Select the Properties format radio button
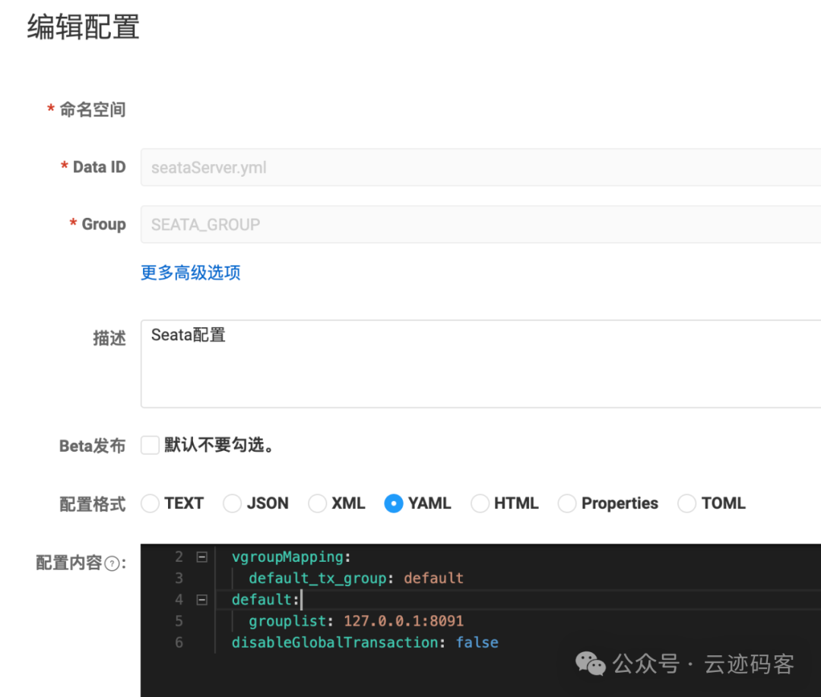821x697 pixels. pos(567,503)
